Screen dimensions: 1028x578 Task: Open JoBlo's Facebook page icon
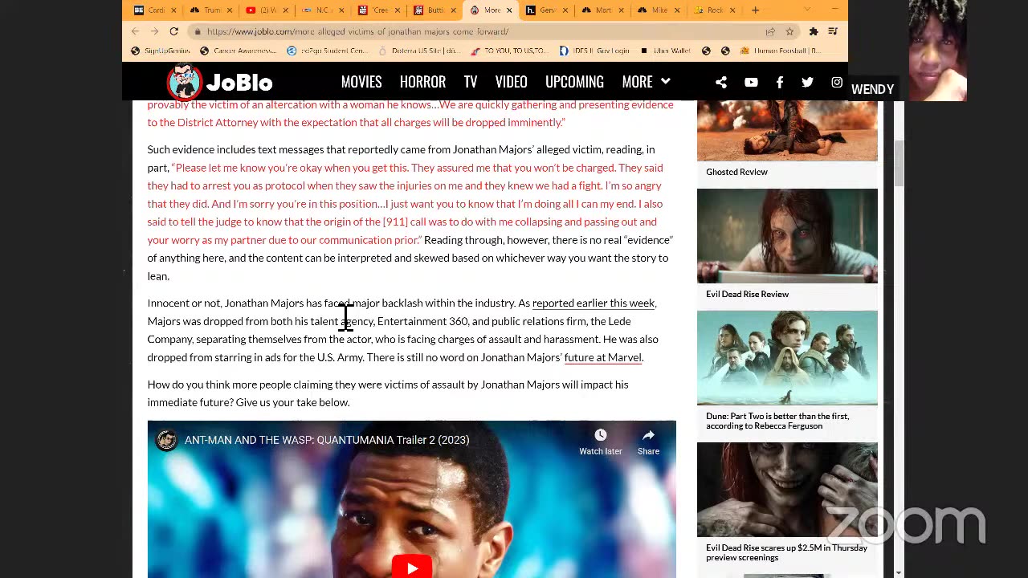[779, 82]
